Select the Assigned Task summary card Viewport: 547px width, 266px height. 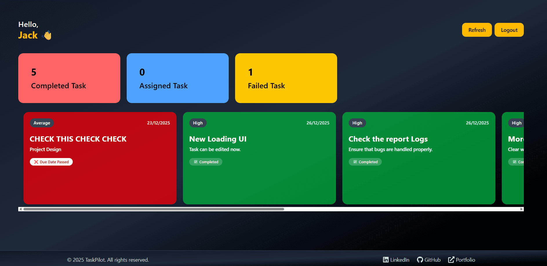pos(177,78)
